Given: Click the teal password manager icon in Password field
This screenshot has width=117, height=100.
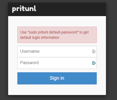Looking at the screenshot, I should coord(94,63).
